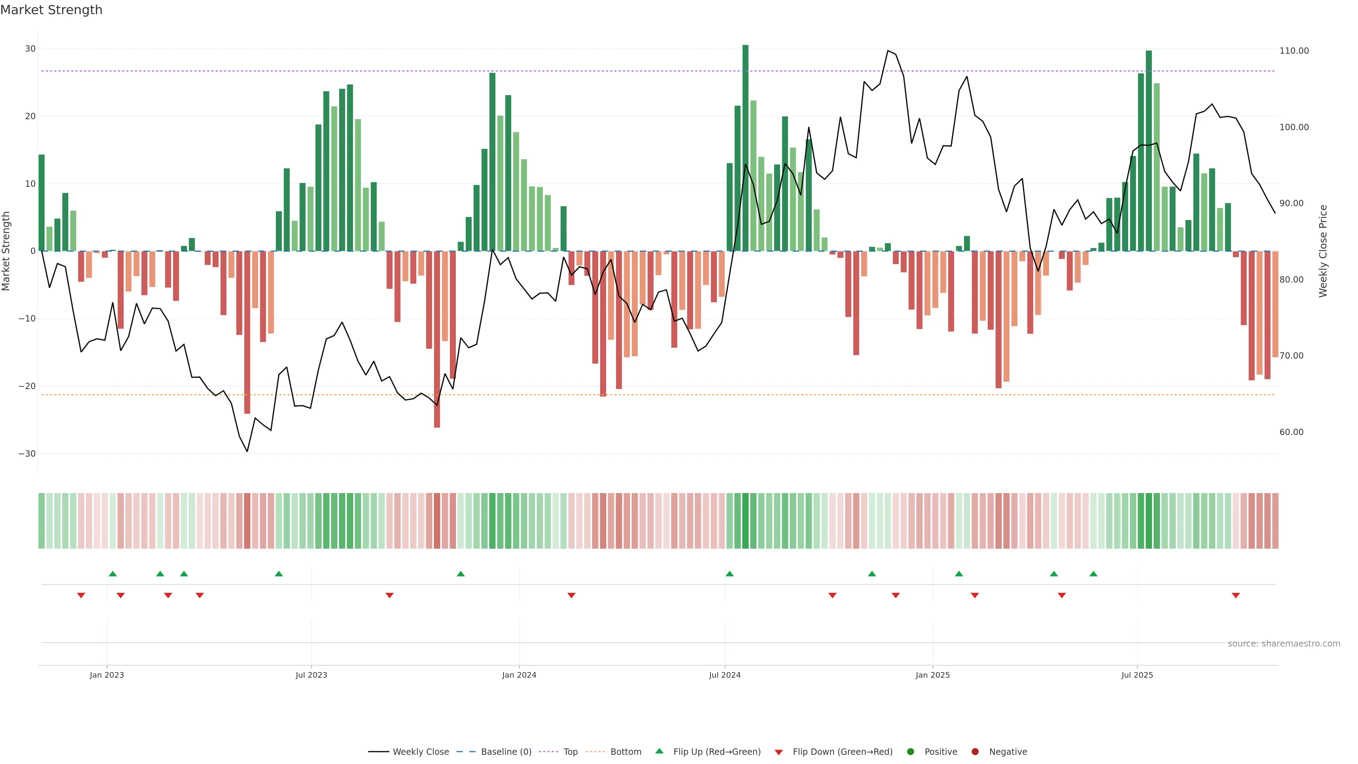Click the first red flip-down marker
The width and height of the screenshot is (1358, 764).
[x=81, y=595]
